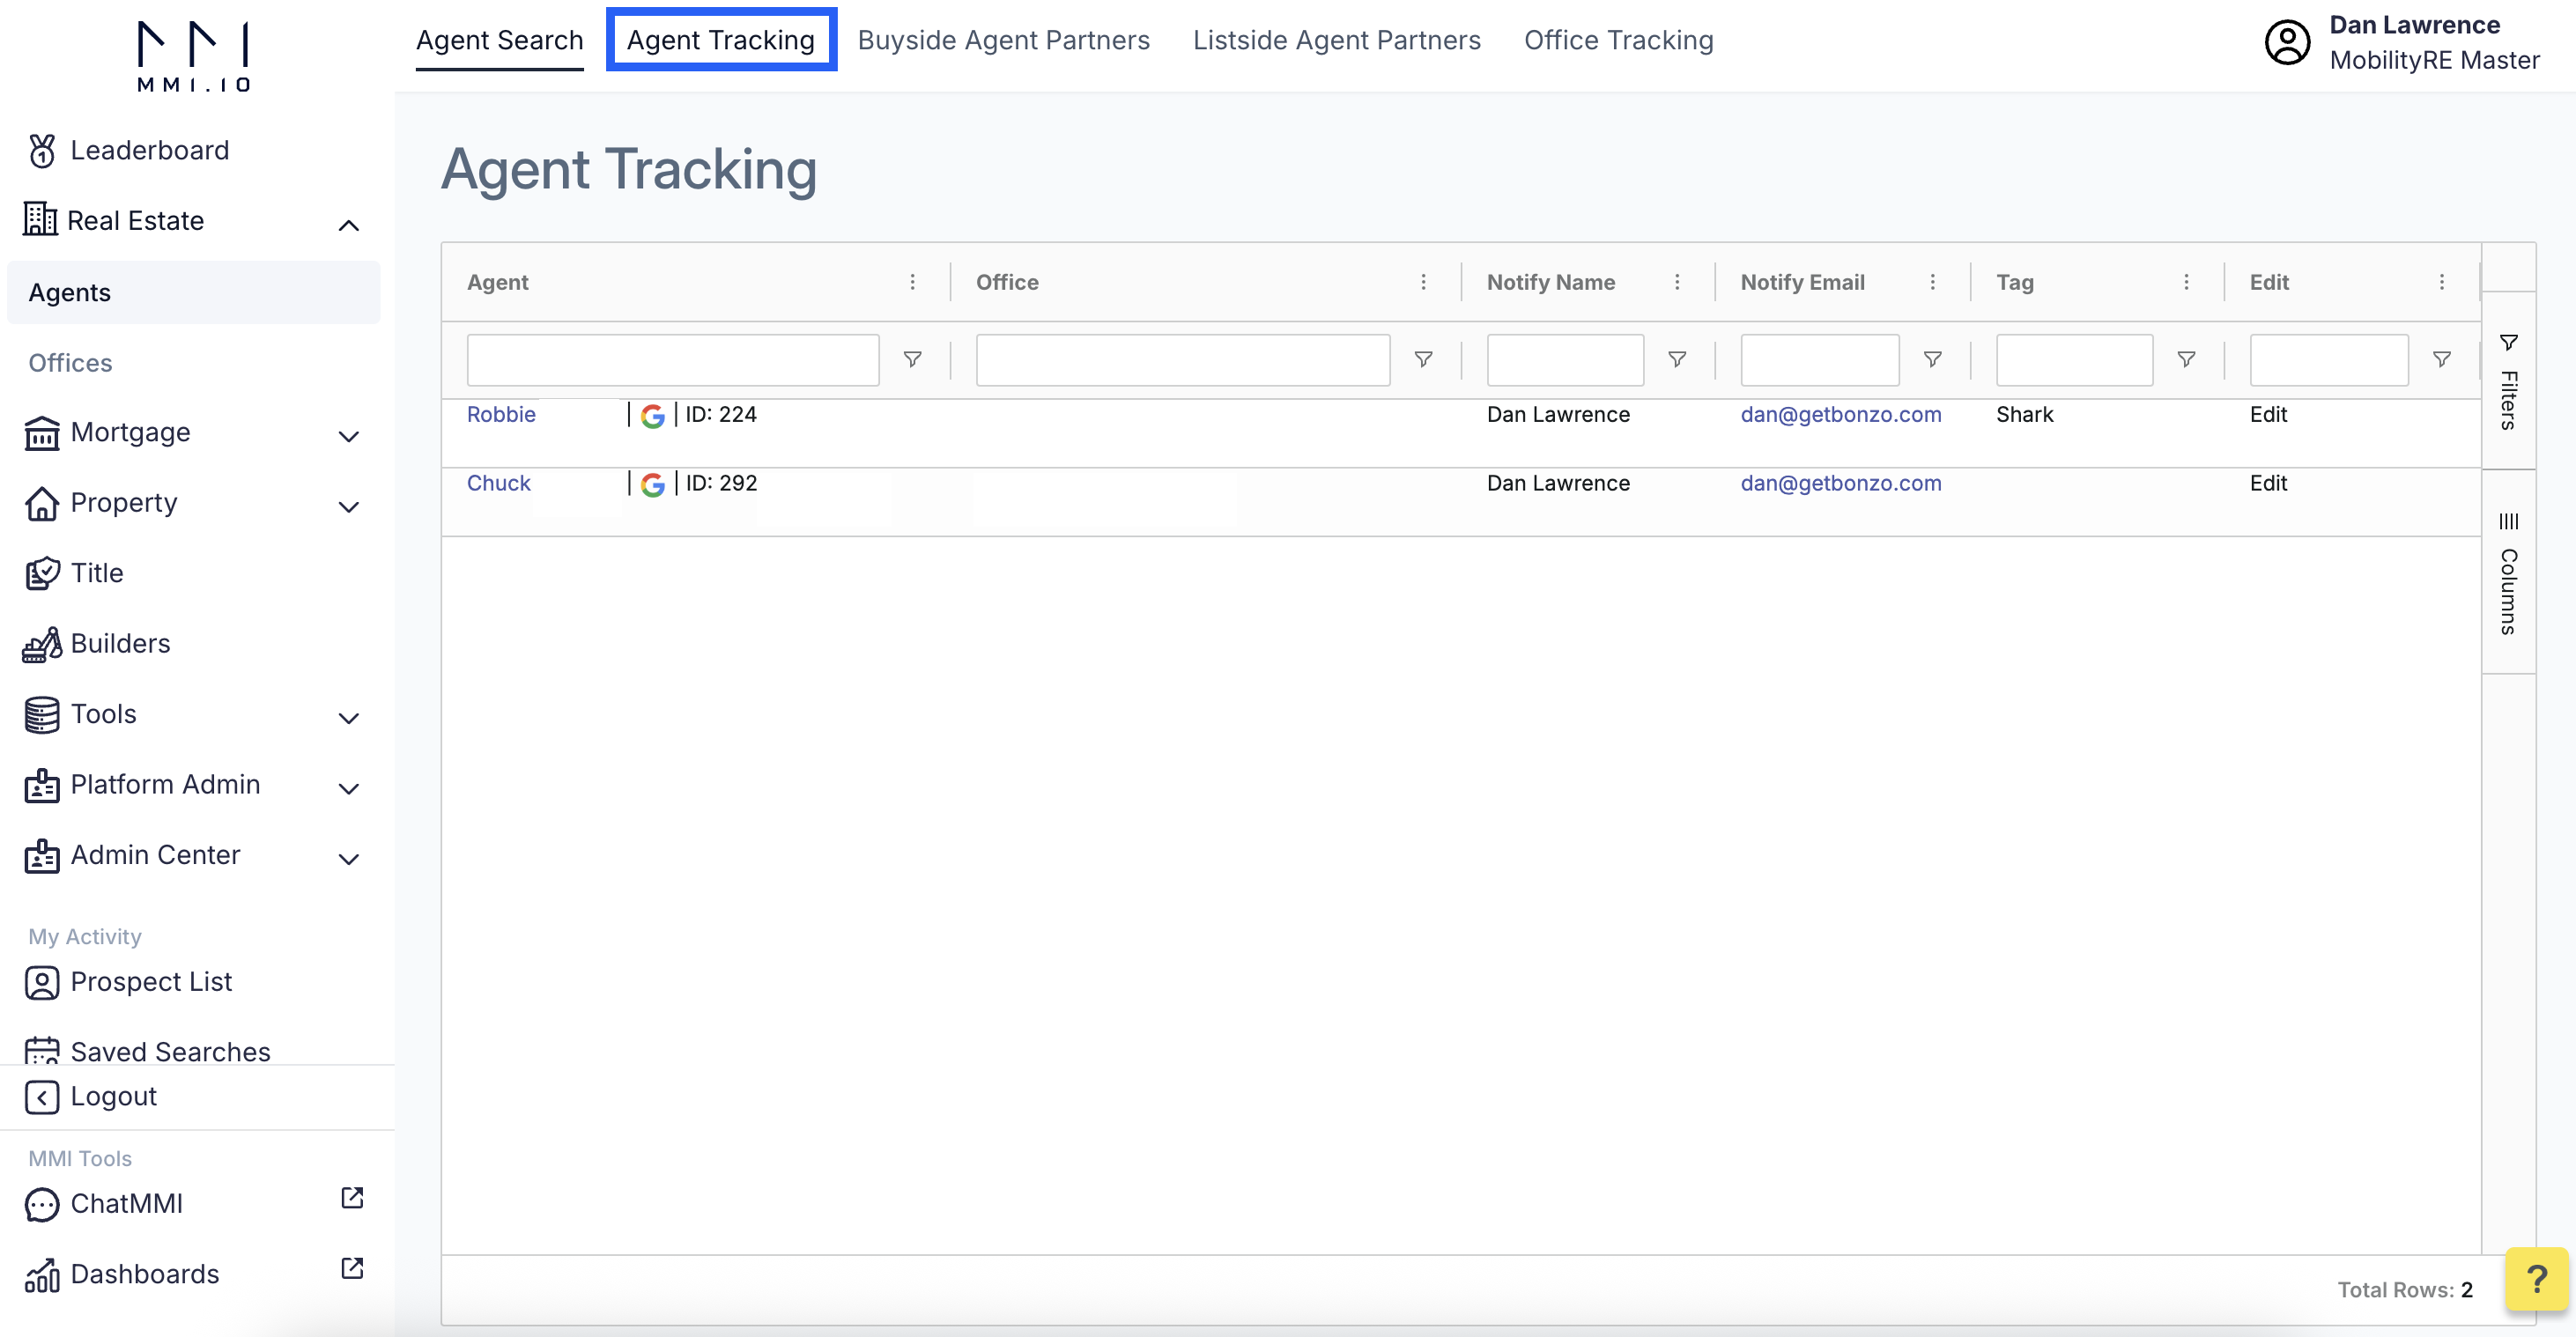Select Offices in the sidebar

tap(70, 363)
